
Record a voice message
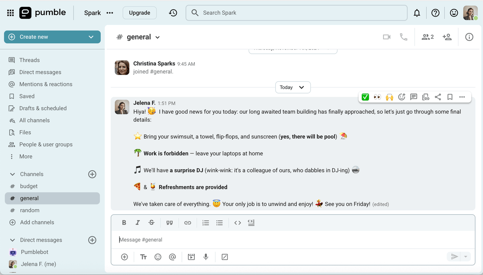[x=206, y=257]
